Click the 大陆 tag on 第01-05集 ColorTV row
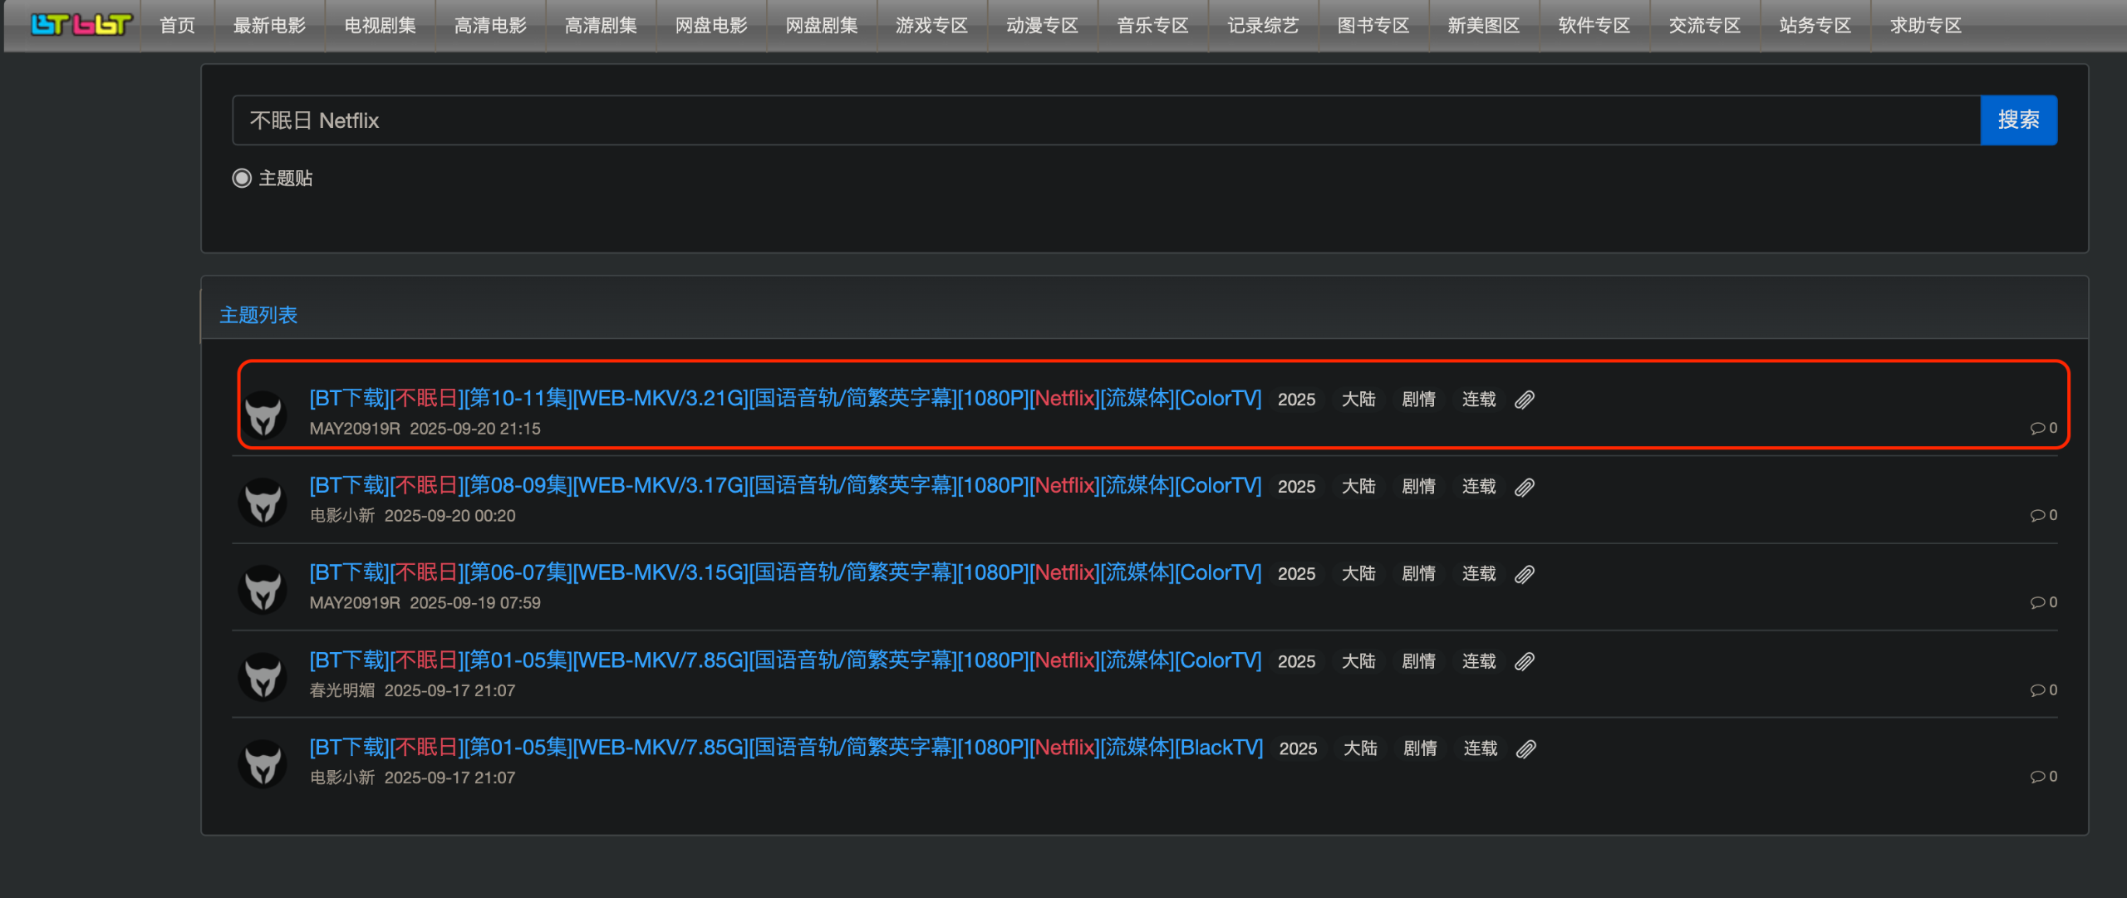 1358,661
